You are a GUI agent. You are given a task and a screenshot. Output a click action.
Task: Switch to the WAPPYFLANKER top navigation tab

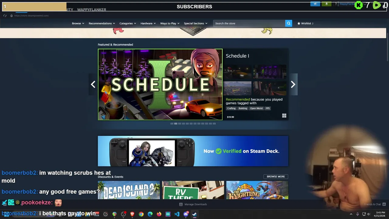click(x=91, y=9)
